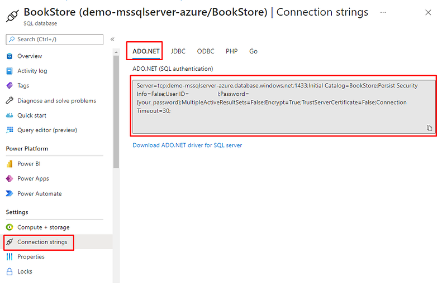Open Download ADO.NET driver for SQL server link

[187, 145]
